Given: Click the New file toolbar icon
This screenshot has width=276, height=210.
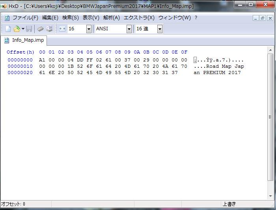Looking at the screenshot, I should tap(8, 29).
